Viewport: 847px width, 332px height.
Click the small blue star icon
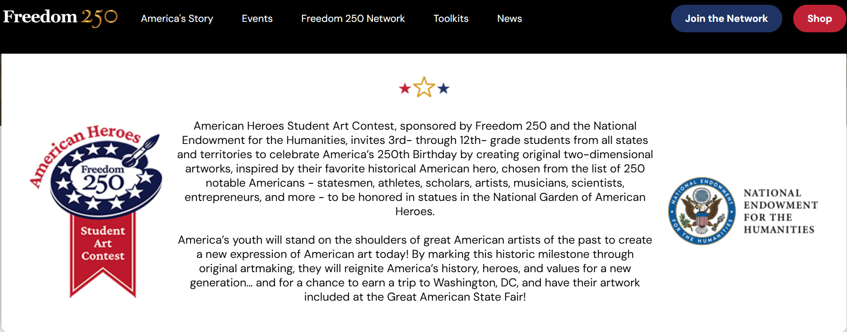(443, 89)
